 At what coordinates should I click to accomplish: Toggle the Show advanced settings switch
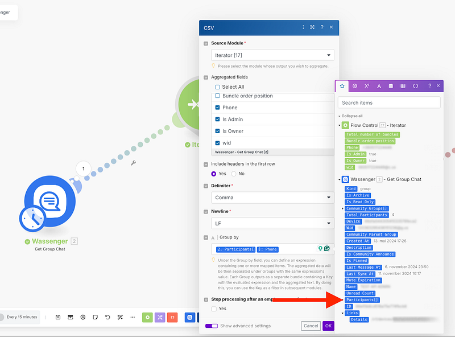tap(211, 326)
